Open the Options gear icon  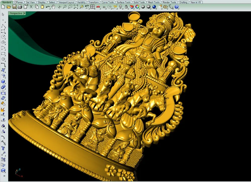click(x=165, y=7)
